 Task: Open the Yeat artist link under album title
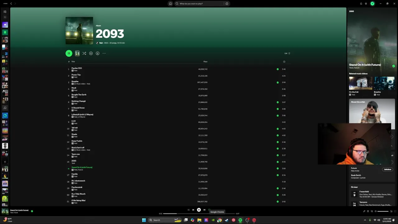coord(101,43)
